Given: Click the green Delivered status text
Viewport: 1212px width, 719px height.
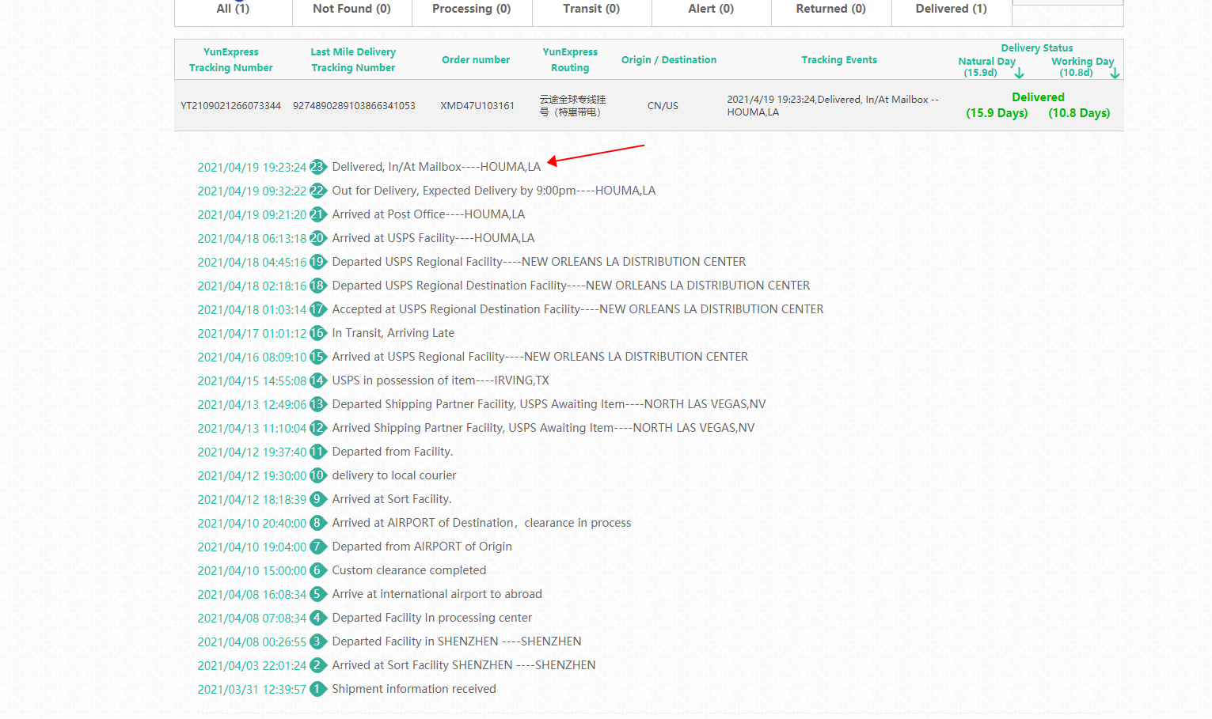Looking at the screenshot, I should pos(1038,97).
